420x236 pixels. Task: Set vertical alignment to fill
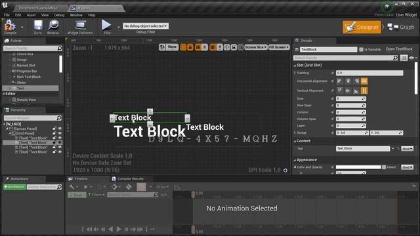[x=364, y=90]
